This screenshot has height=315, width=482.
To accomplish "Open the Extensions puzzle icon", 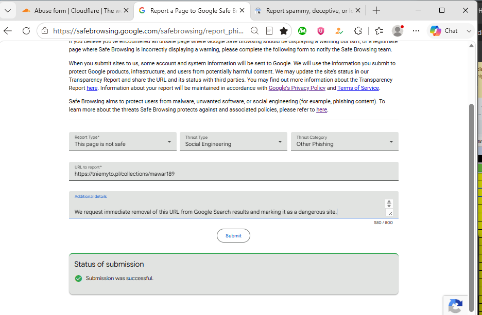I will tap(358, 31).
